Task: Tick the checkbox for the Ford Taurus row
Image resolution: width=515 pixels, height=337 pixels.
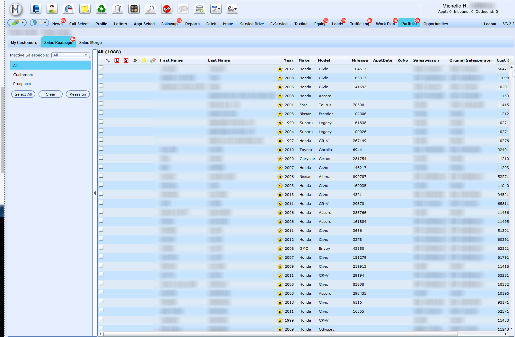Action: (x=101, y=104)
